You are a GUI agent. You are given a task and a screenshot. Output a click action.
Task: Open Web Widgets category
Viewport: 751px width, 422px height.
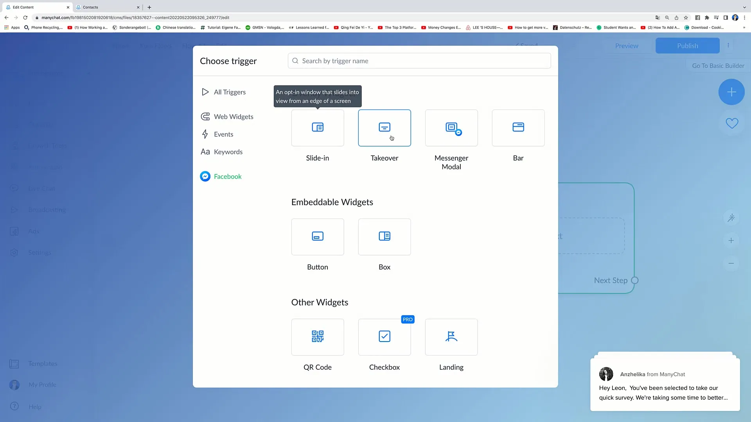227,117
